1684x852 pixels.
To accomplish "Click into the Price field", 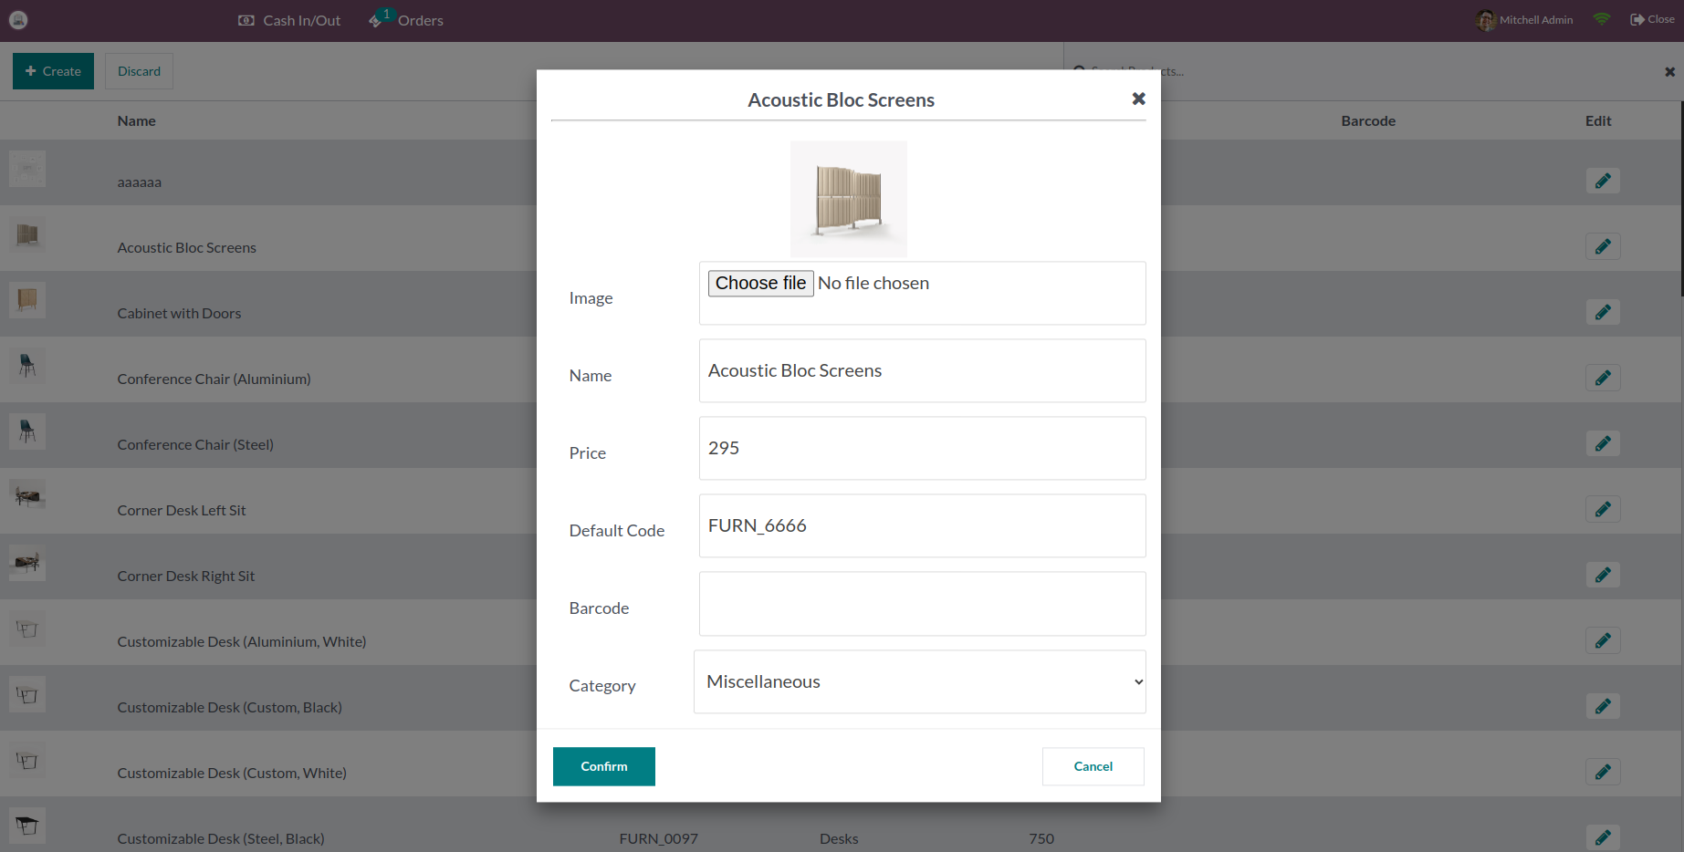I will tap(922, 448).
